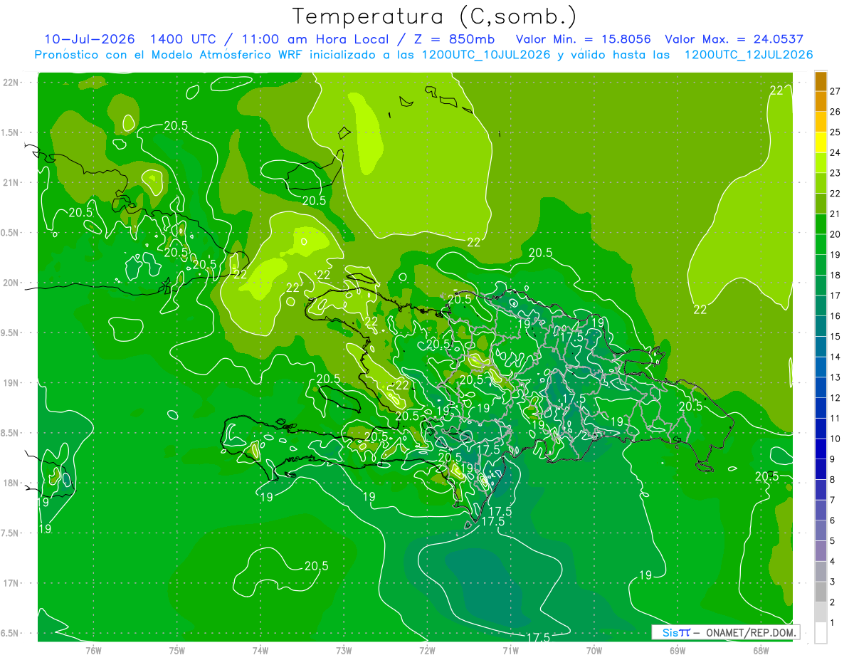This screenshot has height=660, width=854.
Task: Click the '22' contour label in map's top-right corner
Action: (778, 90)
